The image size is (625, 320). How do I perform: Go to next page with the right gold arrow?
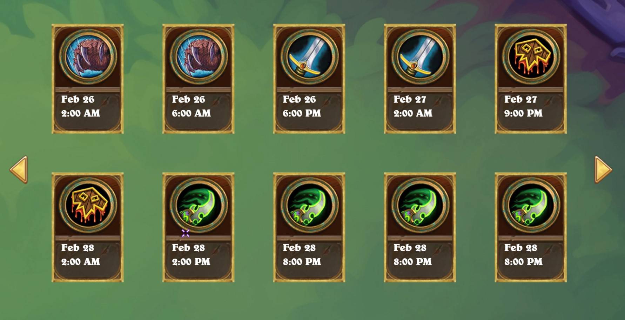[603, 170]
